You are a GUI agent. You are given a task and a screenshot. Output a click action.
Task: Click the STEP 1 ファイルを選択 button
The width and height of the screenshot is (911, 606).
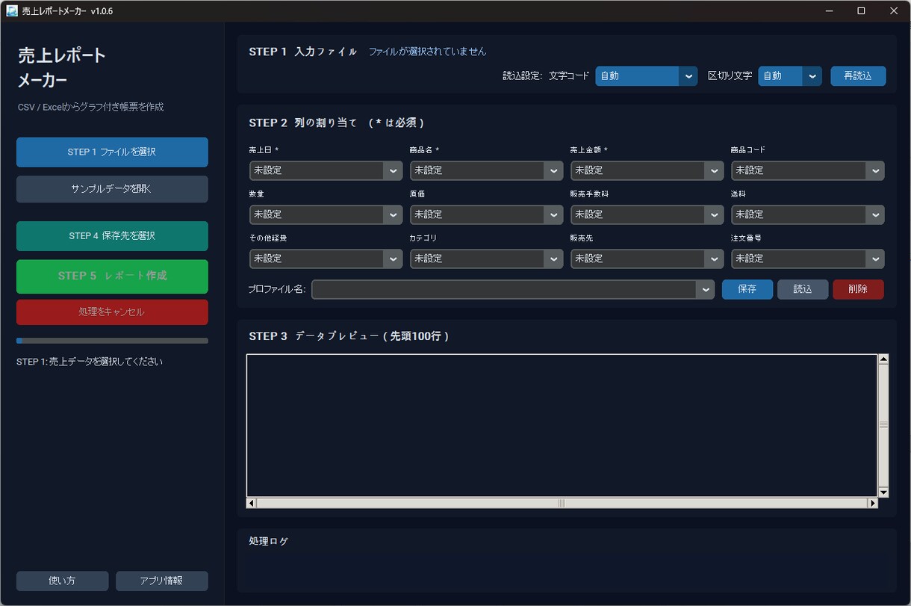112,152
